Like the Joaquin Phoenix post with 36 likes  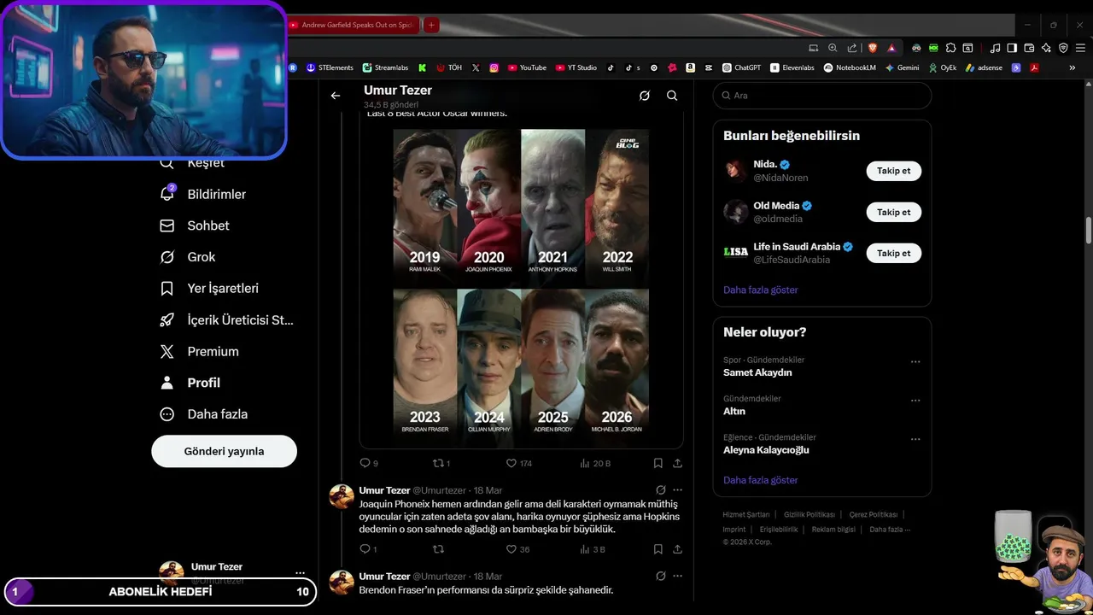point(517,549)
